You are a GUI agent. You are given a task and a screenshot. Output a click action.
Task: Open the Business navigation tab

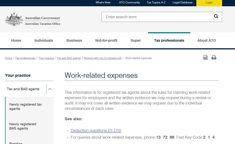coord(74,40)
